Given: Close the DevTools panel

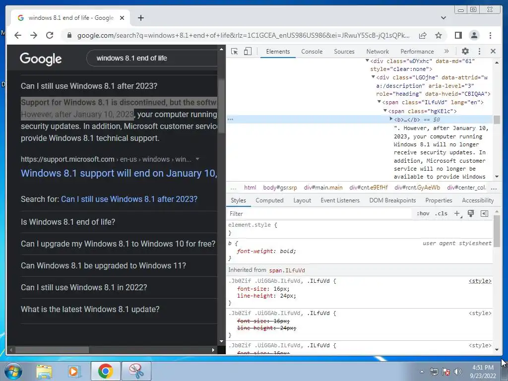Looking at the screenshot, I should 493,51.
